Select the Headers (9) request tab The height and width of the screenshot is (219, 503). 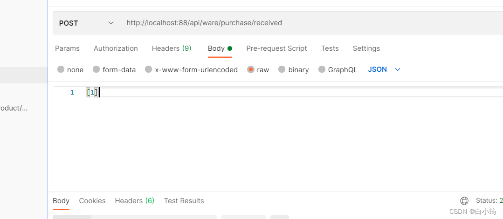click(x=172, y=48)
